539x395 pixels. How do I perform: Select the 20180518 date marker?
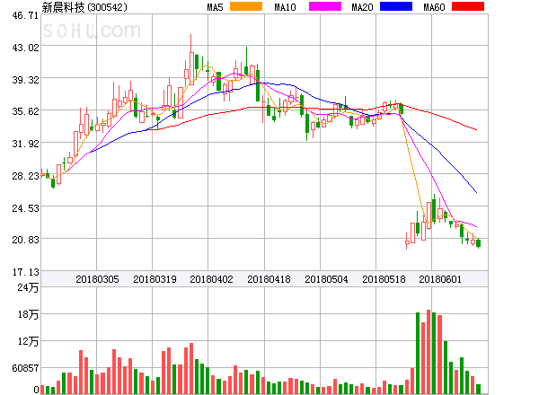[384, 279]
